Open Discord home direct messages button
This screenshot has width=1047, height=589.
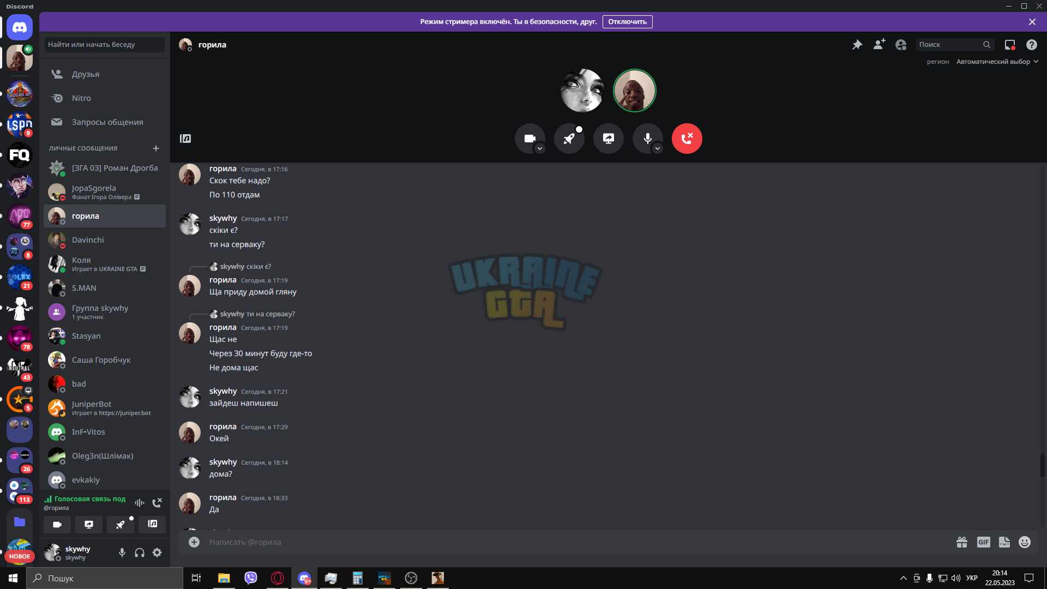click(20, 27)
